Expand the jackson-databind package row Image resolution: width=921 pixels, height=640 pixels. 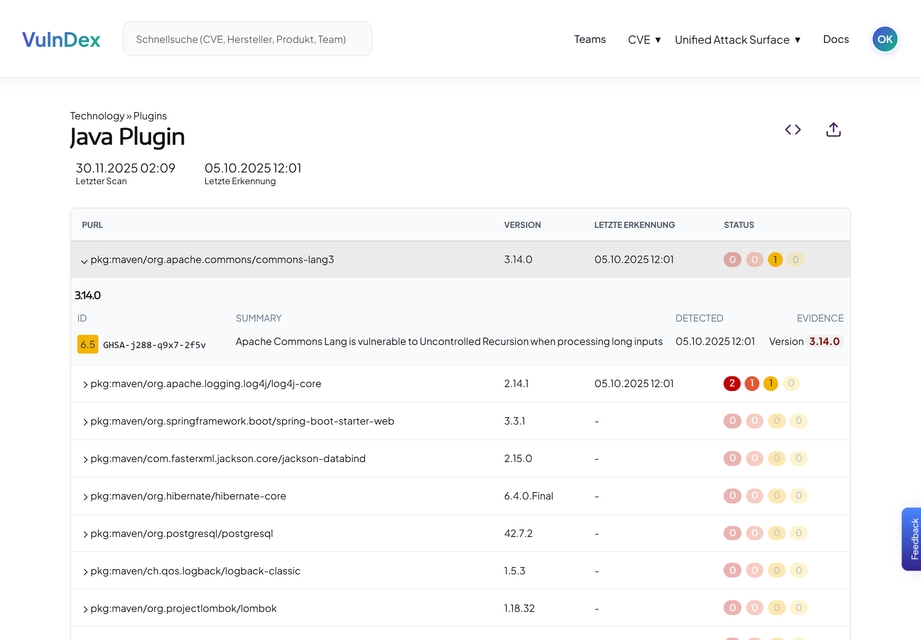85,459
